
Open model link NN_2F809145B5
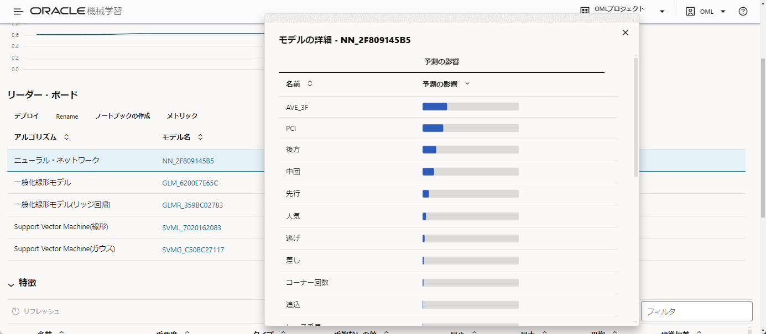point(188,161)
